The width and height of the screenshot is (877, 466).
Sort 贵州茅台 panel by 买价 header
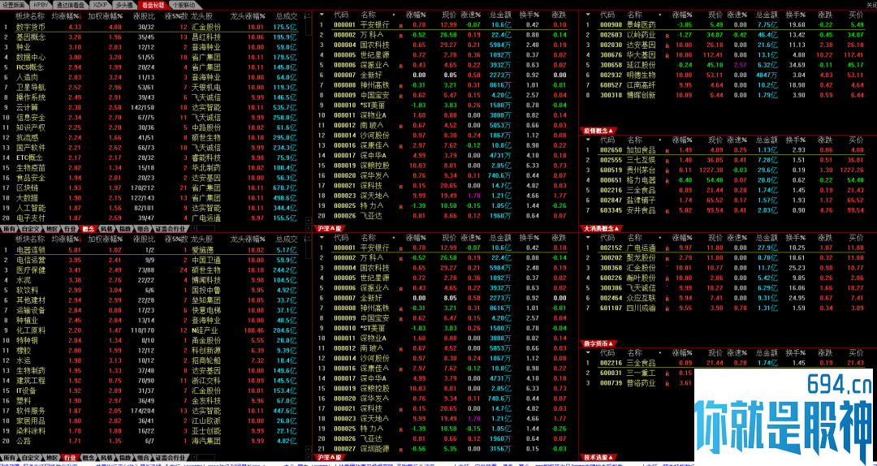tap(857, 140)
